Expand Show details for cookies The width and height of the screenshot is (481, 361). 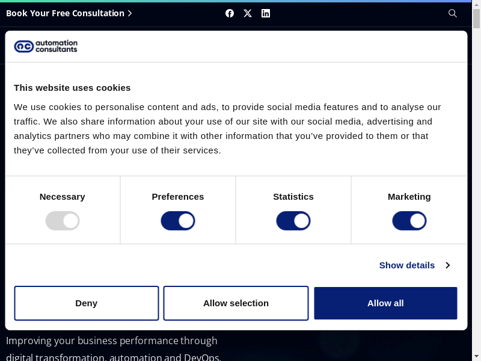[x=407, y=265]
